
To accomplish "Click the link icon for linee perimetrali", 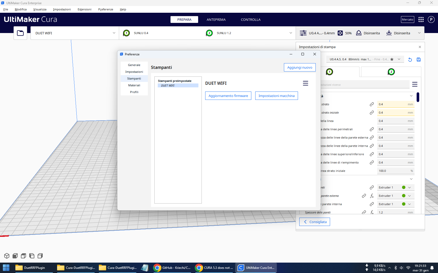I will coord(372,129).
